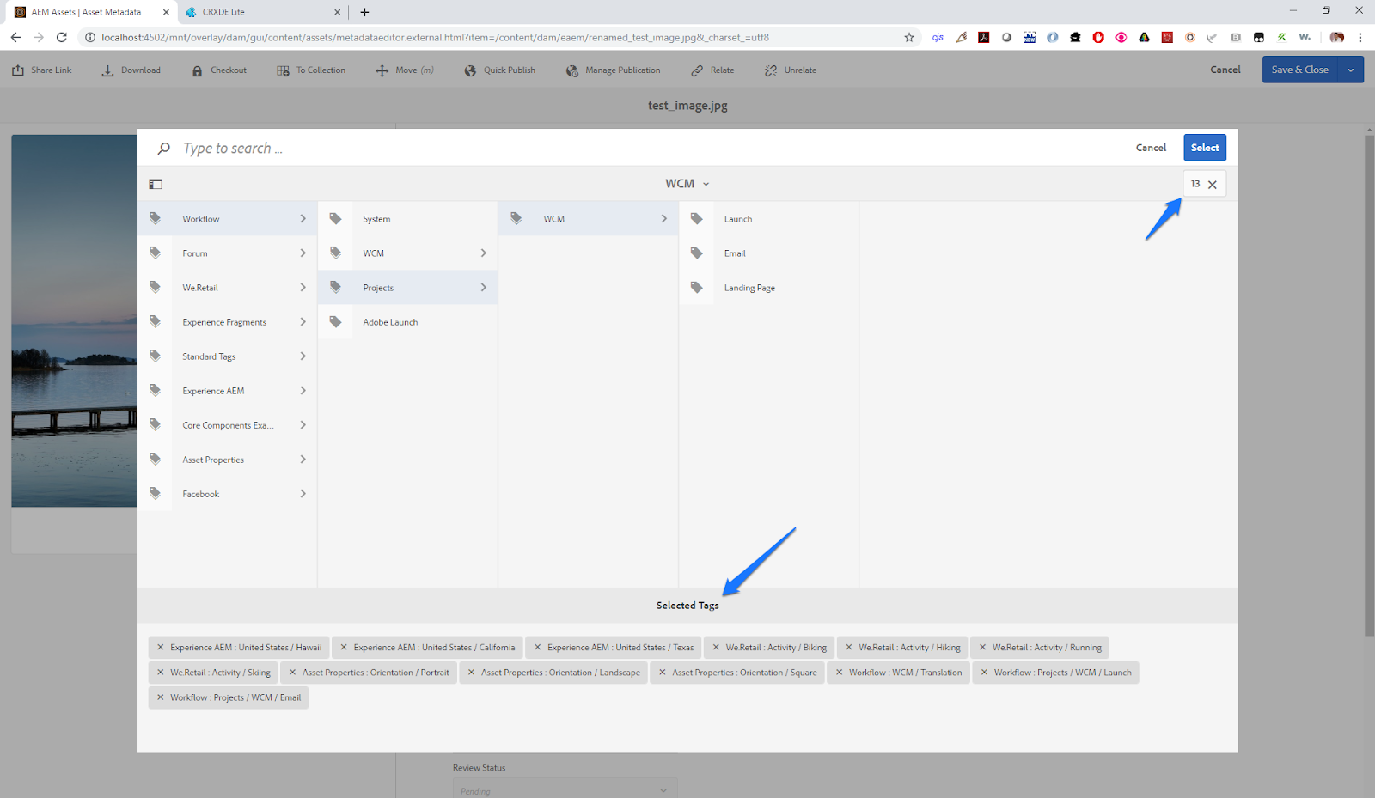Click Save & Close
The image size is (1375, 798).
point(1299,70)
